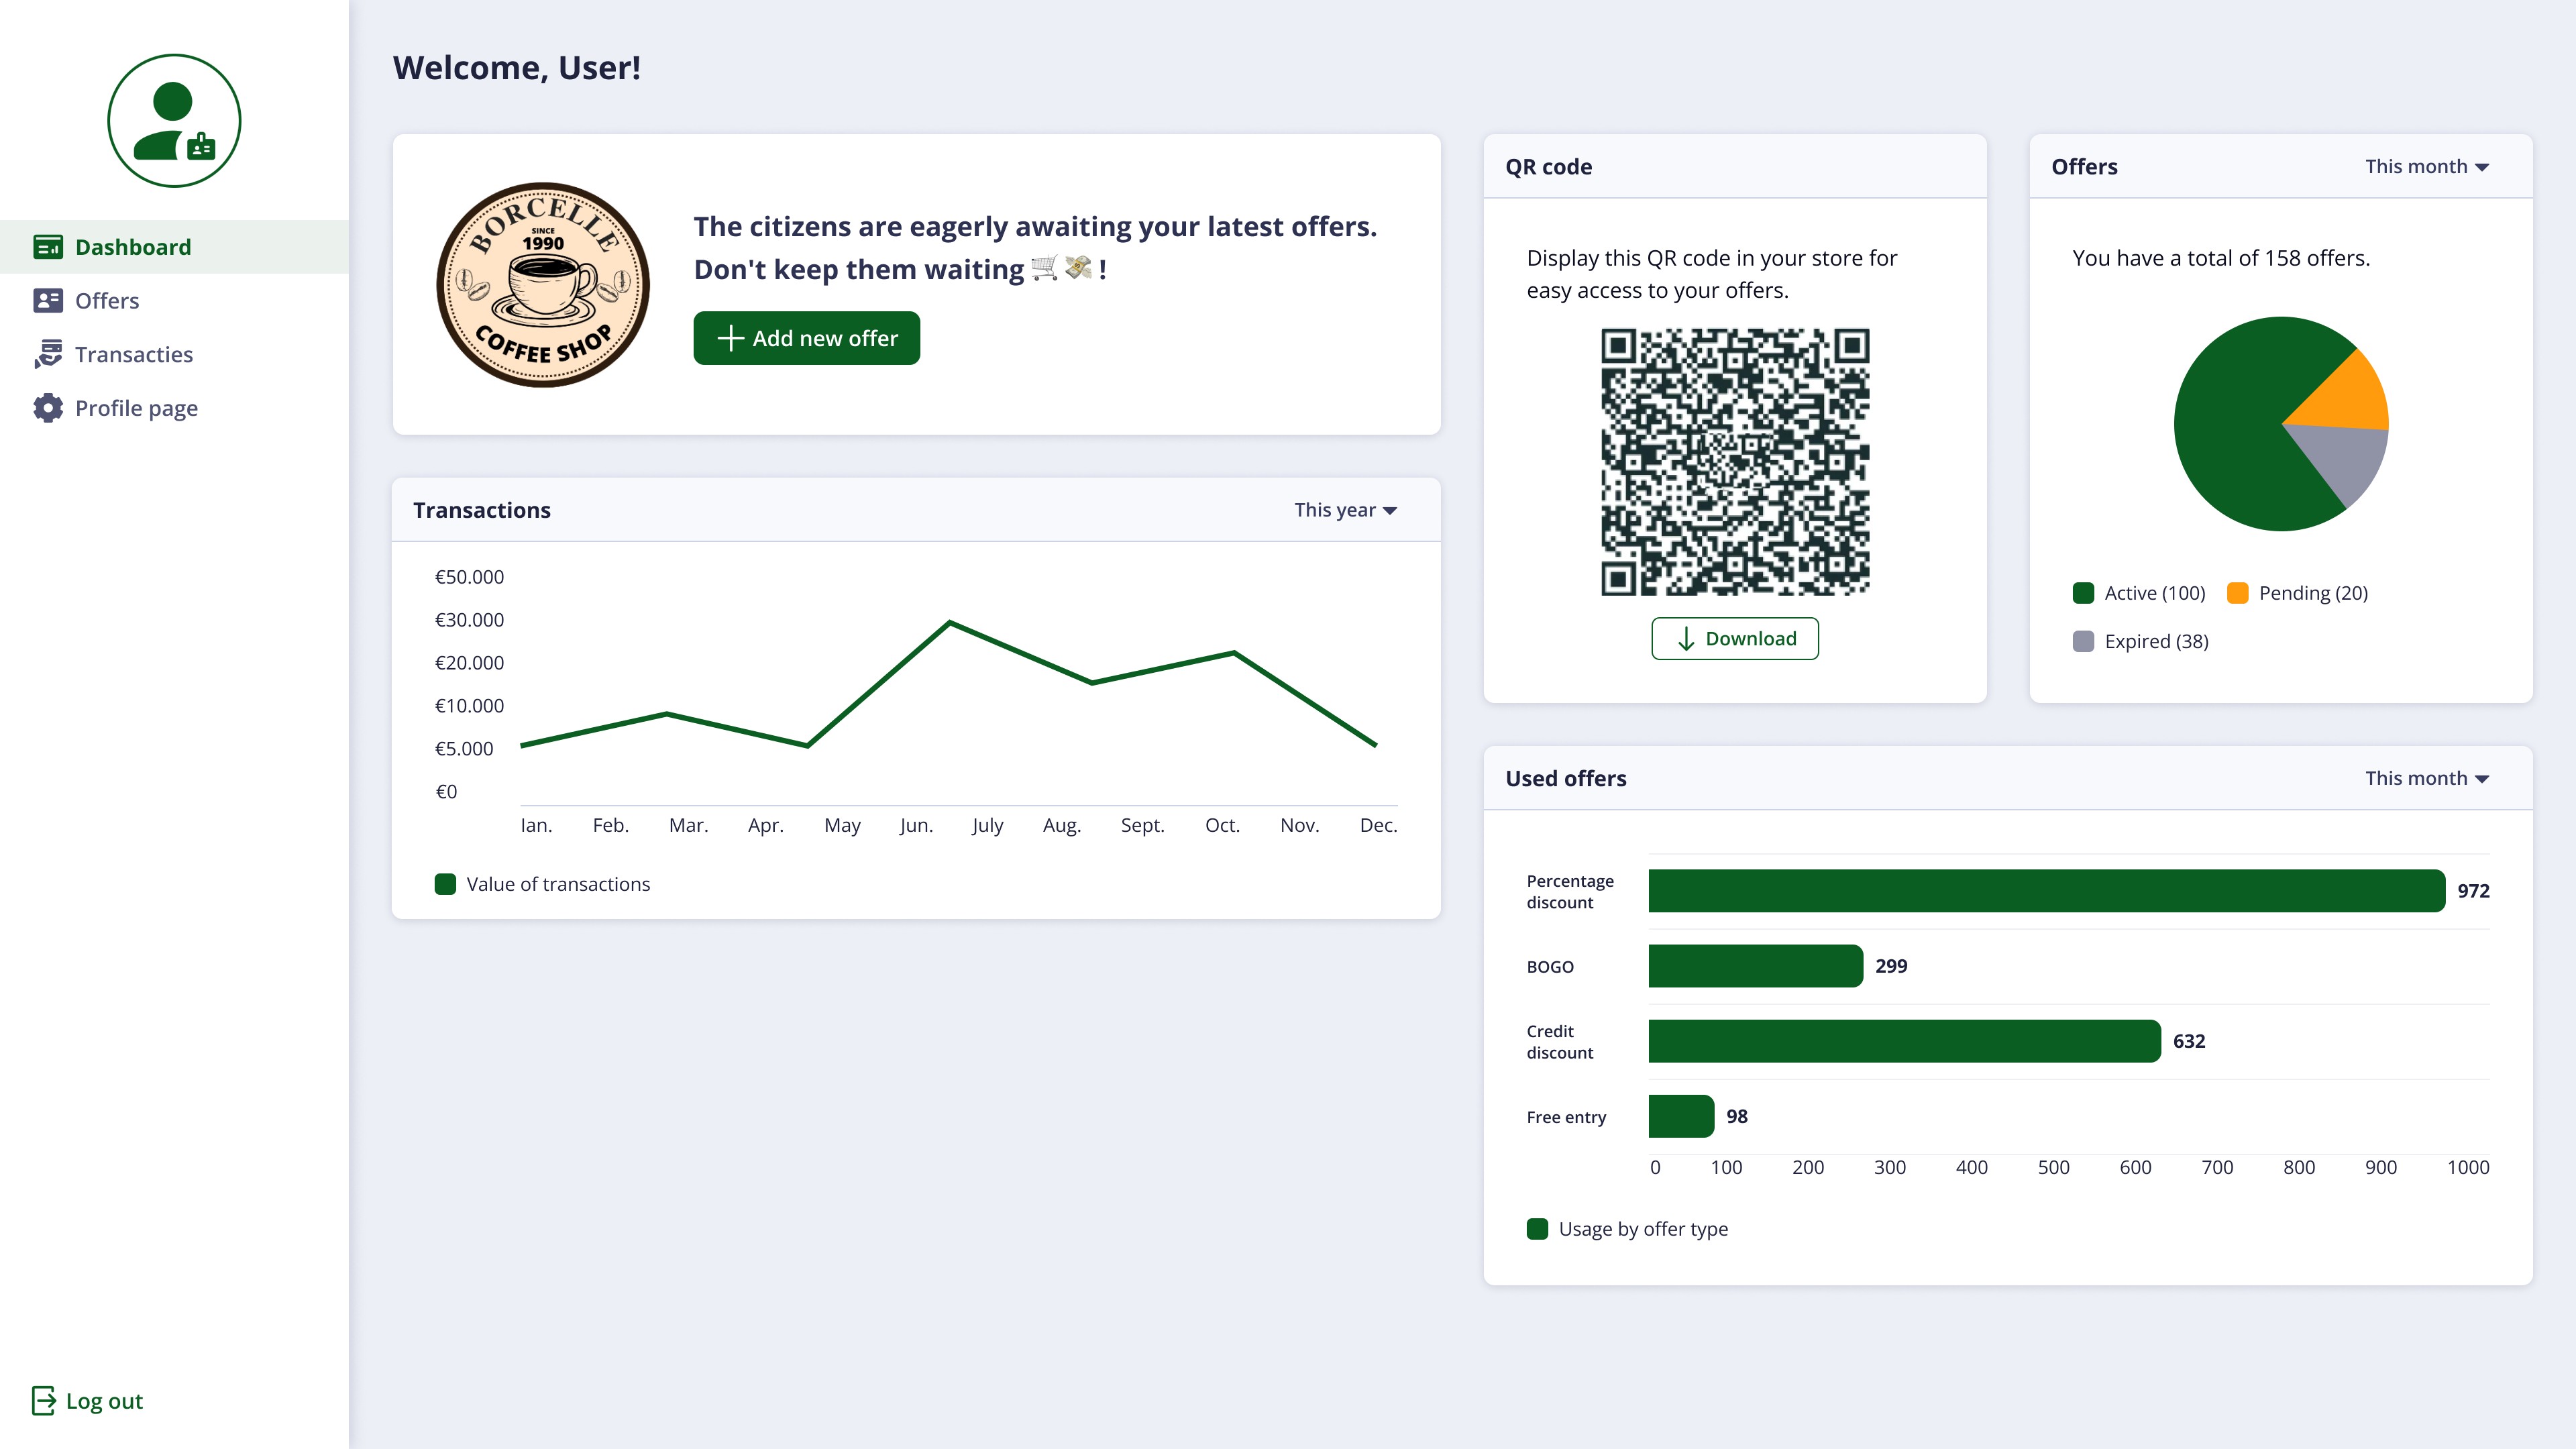The height and width of the screenshot is (1449, 2576).
Task: Click the Value of transactions green swatch
Action: (445, 884)
